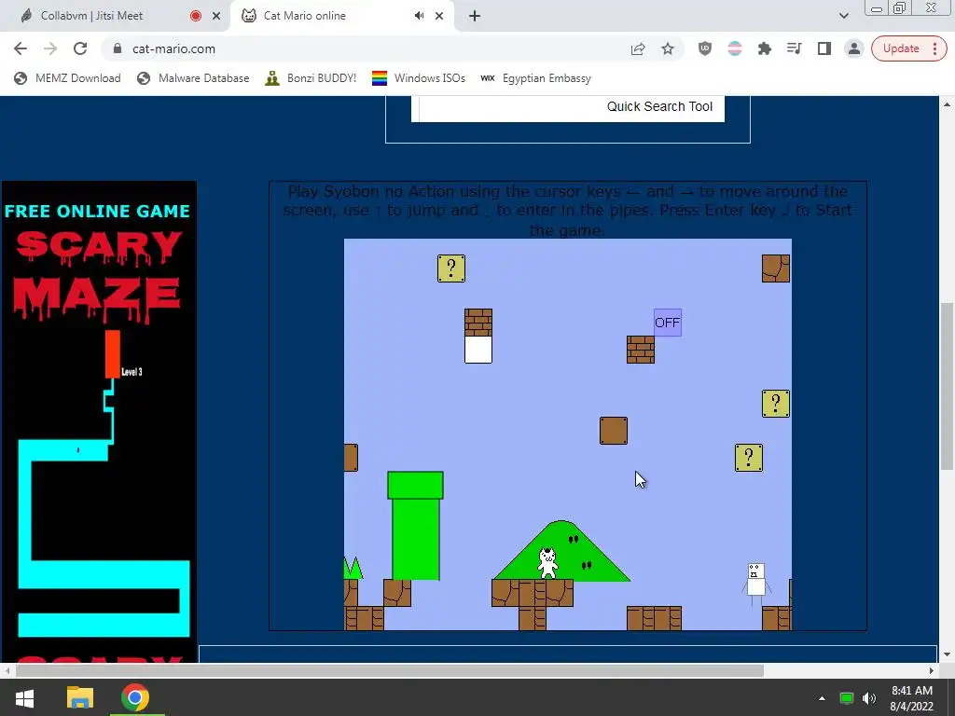Click the plain brown block mid-air
The image size is (955, 716).
pos(614,431)
